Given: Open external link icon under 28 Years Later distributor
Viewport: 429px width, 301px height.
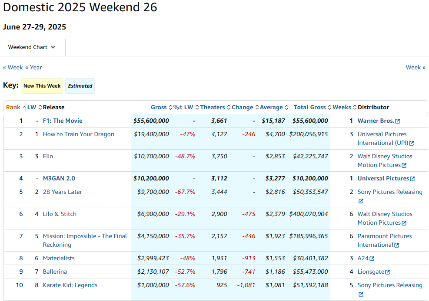Looking at the screenshot, I should [361, 201].
